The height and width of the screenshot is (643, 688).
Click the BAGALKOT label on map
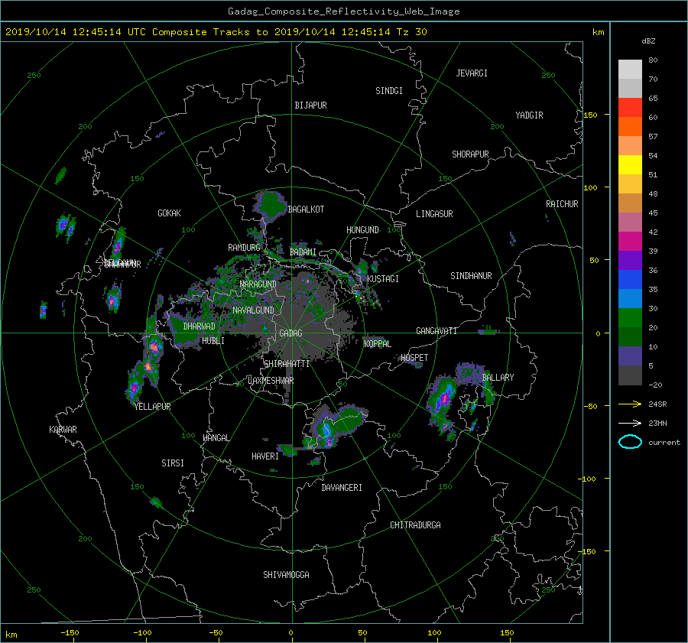[306, 209]
